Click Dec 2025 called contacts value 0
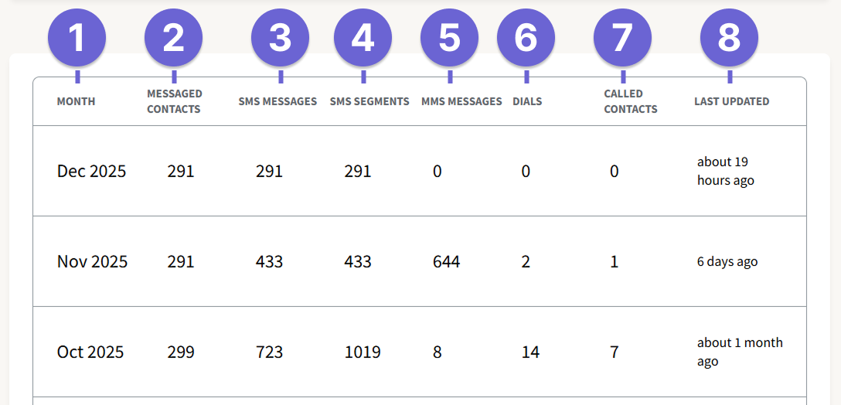Image resolution: width=841 pixels, height=405 pixels. click(614, 171)
